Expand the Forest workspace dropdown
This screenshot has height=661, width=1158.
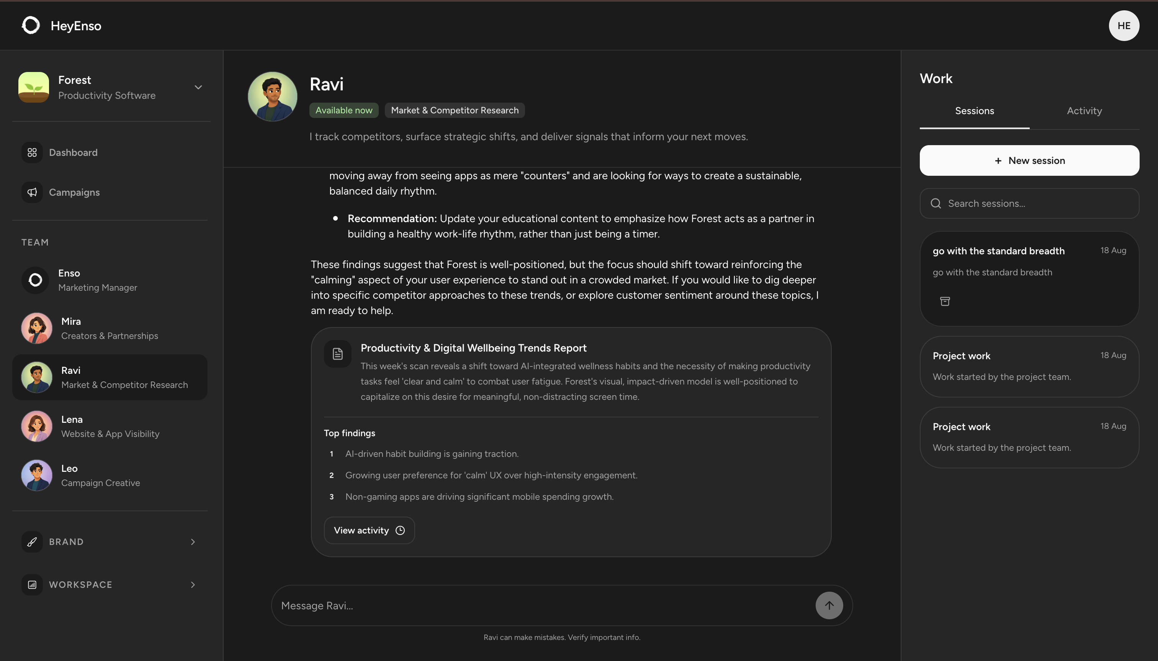coord(198,87)
